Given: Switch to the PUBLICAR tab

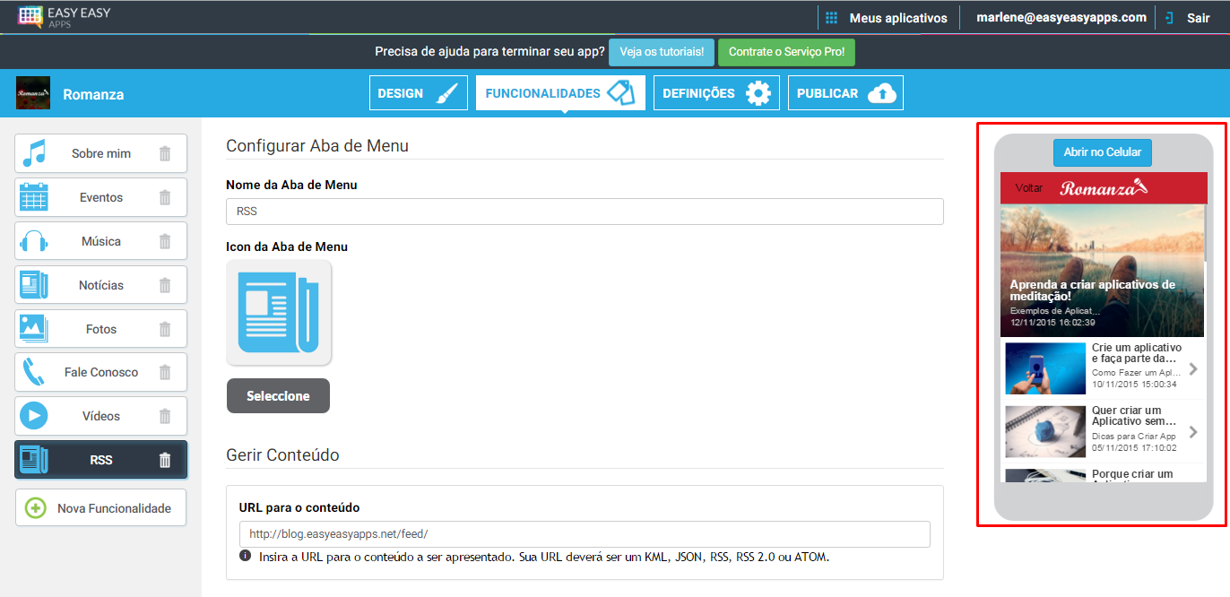Looking at the screenshot, I should (x=845, y=92).
